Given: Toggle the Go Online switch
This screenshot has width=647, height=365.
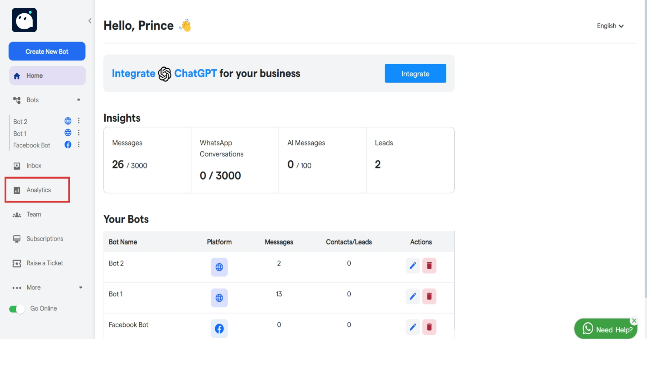Looking at the screenshot, I should (16, 309).
